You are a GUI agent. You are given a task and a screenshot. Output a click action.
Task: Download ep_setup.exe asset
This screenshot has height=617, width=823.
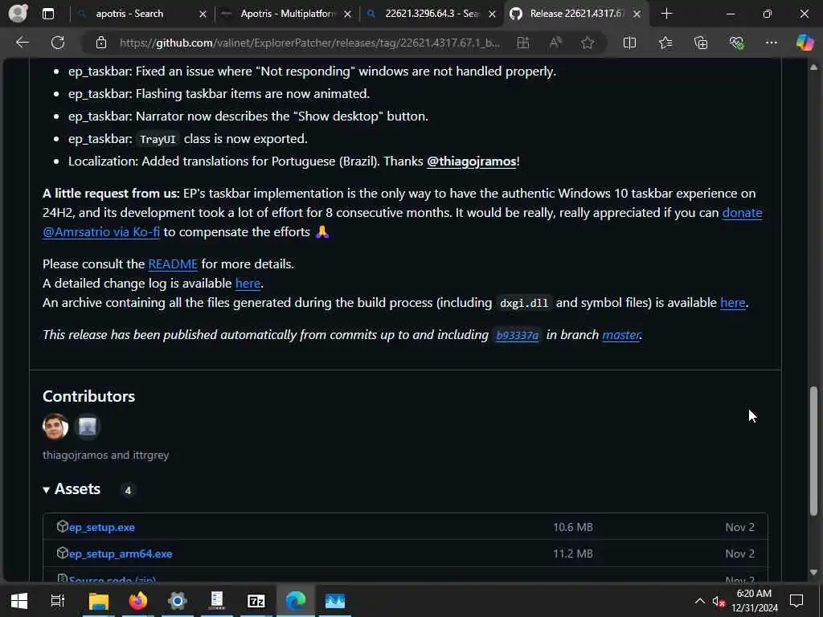102,527
